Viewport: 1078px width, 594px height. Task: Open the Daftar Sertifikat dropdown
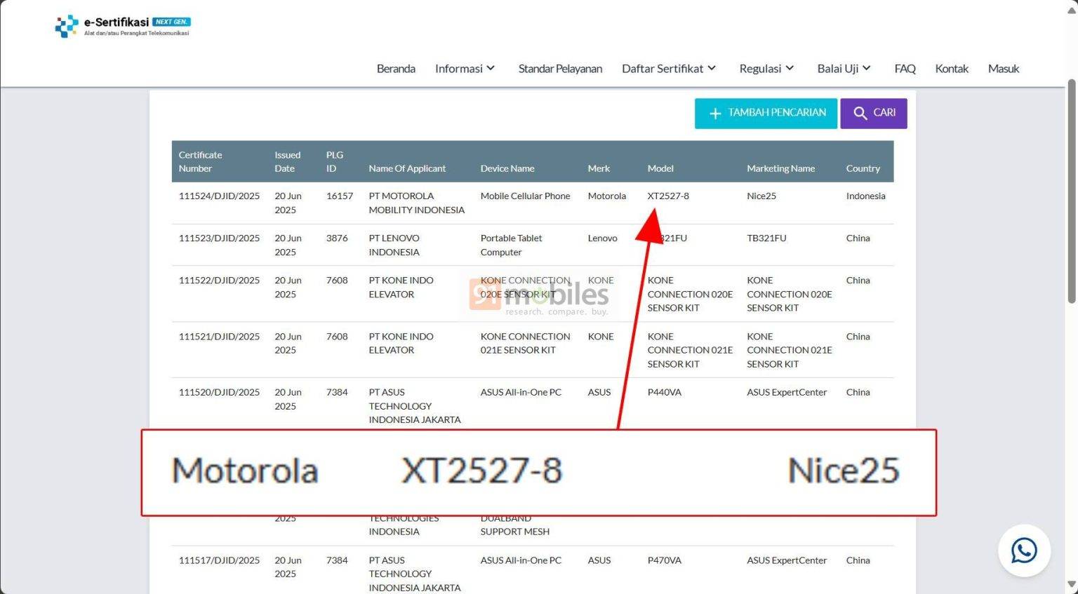(x=668, y=68)
